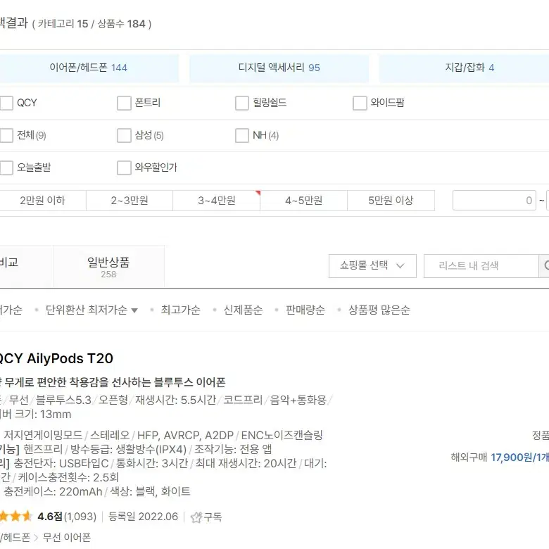The image size is (549, 549).
Task: Click the 구독 star icon
Action: tap(196, 517)
